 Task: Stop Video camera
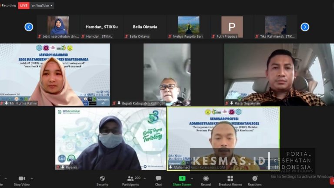pos(22,181)
